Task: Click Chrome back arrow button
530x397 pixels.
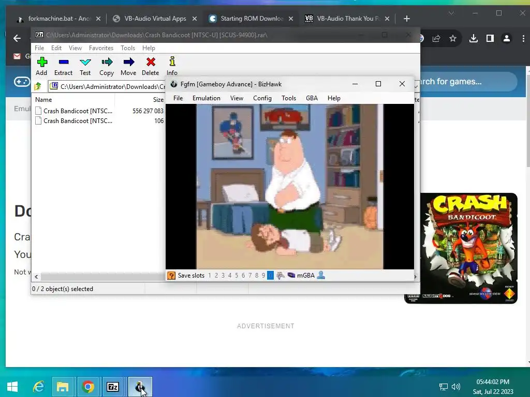Action: [x=17, y=38]
